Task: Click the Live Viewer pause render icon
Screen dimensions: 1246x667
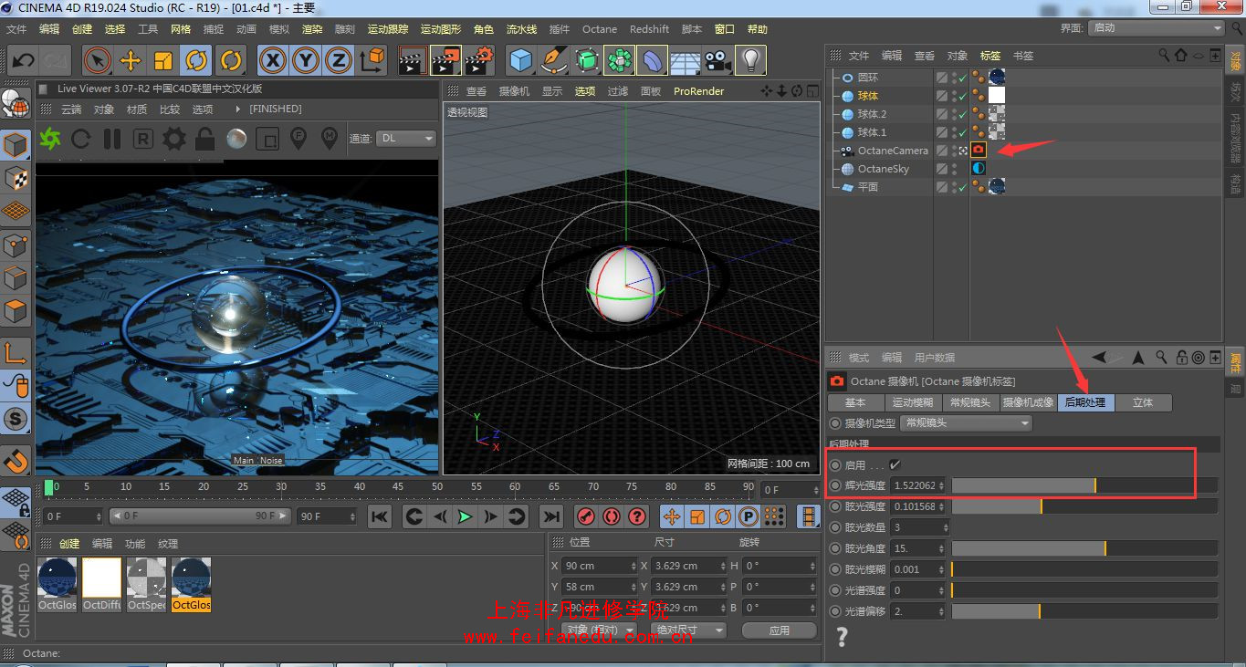Action: click(112, 139)
